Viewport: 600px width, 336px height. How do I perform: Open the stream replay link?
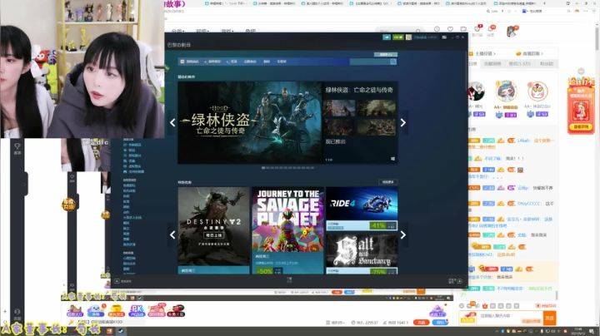click(530, 53)
